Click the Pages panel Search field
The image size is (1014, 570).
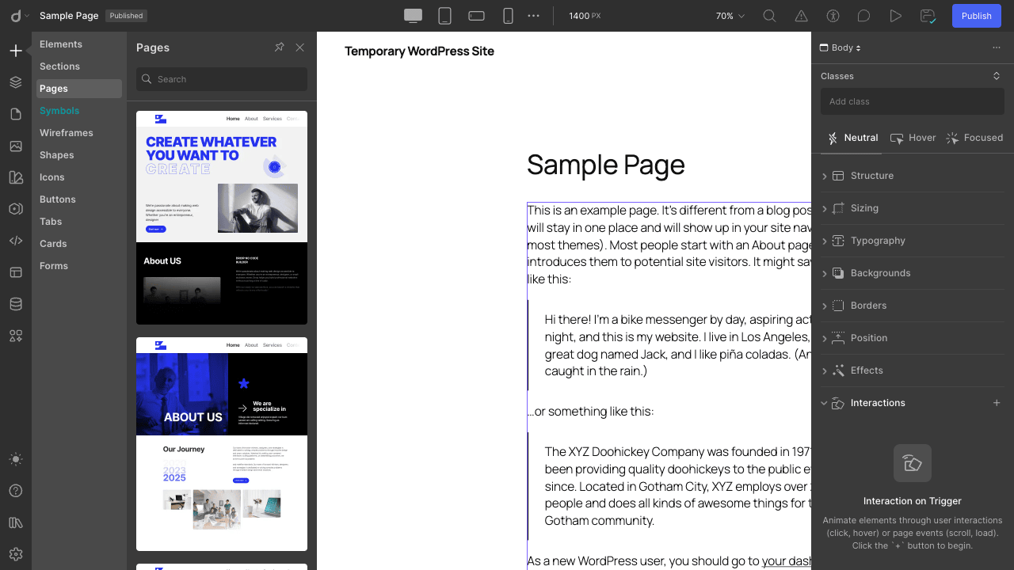(x=222, y=79)
